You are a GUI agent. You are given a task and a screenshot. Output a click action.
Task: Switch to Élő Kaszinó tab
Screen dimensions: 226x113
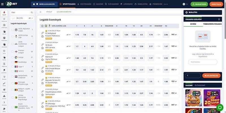pos(200,86)
